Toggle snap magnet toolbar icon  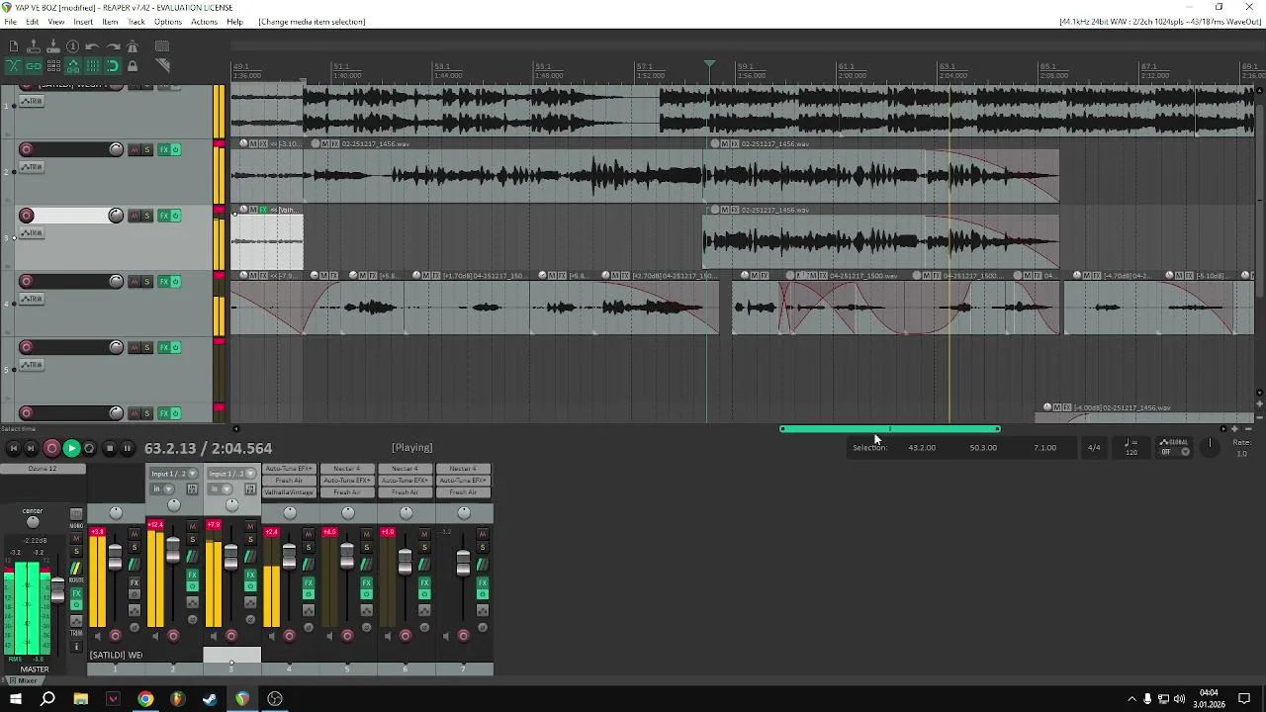pyautogui.click(x=113, y=66)
